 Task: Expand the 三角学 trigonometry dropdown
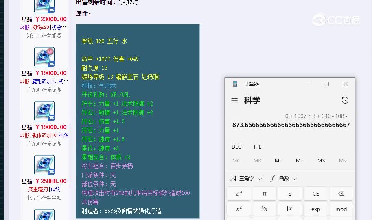point(246,178)
